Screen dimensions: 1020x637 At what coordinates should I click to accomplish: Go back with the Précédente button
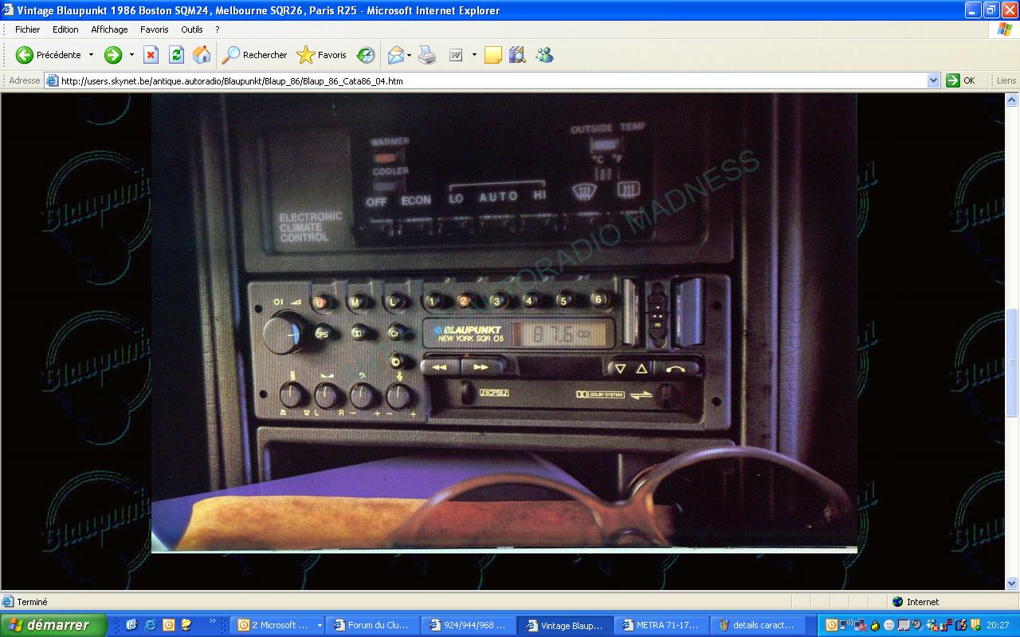click(x=48, y=55)
